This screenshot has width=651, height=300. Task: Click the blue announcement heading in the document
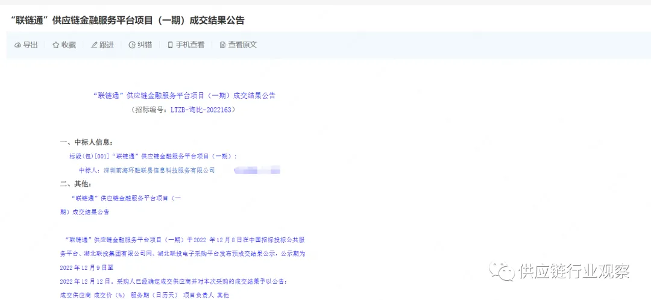click(184, 95)
